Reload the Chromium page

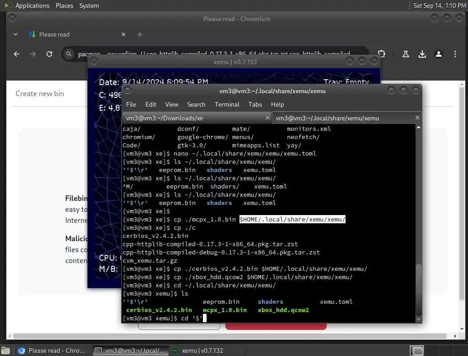[x=49, y=54]
